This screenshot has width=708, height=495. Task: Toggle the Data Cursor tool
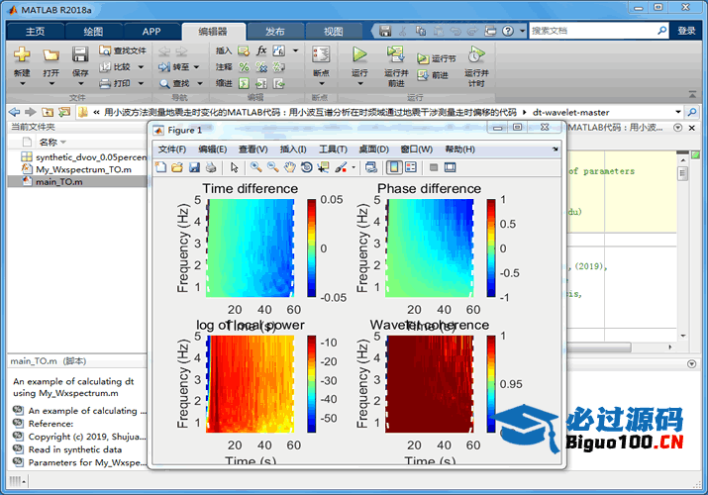tap(323, 167)
